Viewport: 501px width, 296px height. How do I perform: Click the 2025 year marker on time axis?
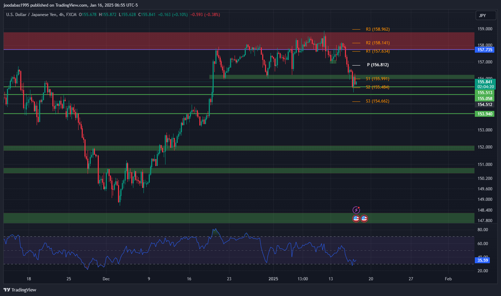click(x=273, y=279)
